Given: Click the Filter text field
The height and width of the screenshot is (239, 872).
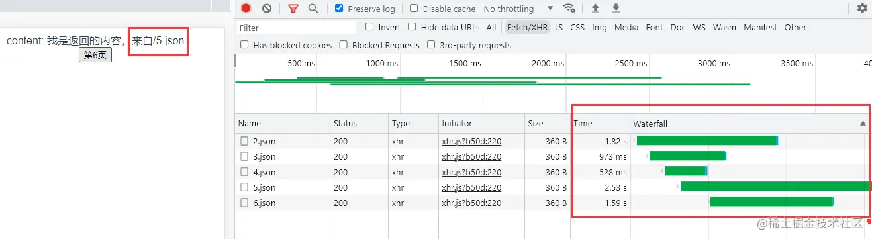Looking at the screenshot, I should click(x=297, y=28).
